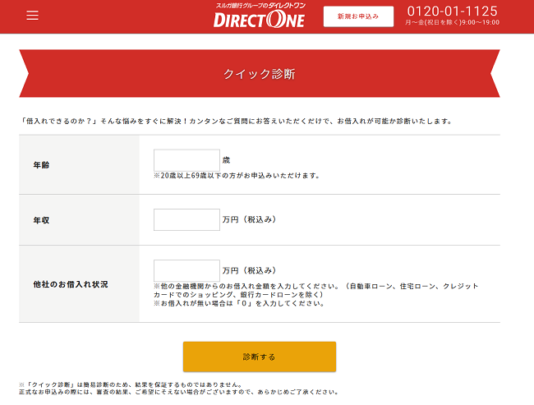
Task: Focus the 年齢 age input field
Action: pyautogui.click(x=186, y=160)
